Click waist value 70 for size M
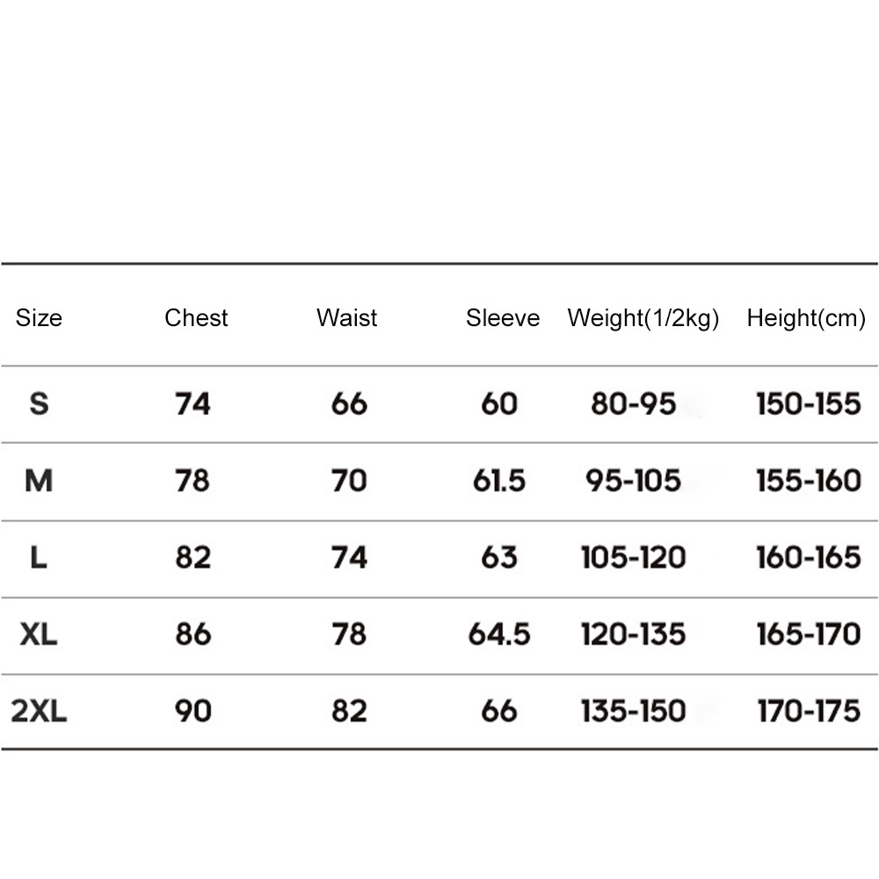The width and height of the screenshot is (879, 879). pyautogui.click(x=349, y=481)
